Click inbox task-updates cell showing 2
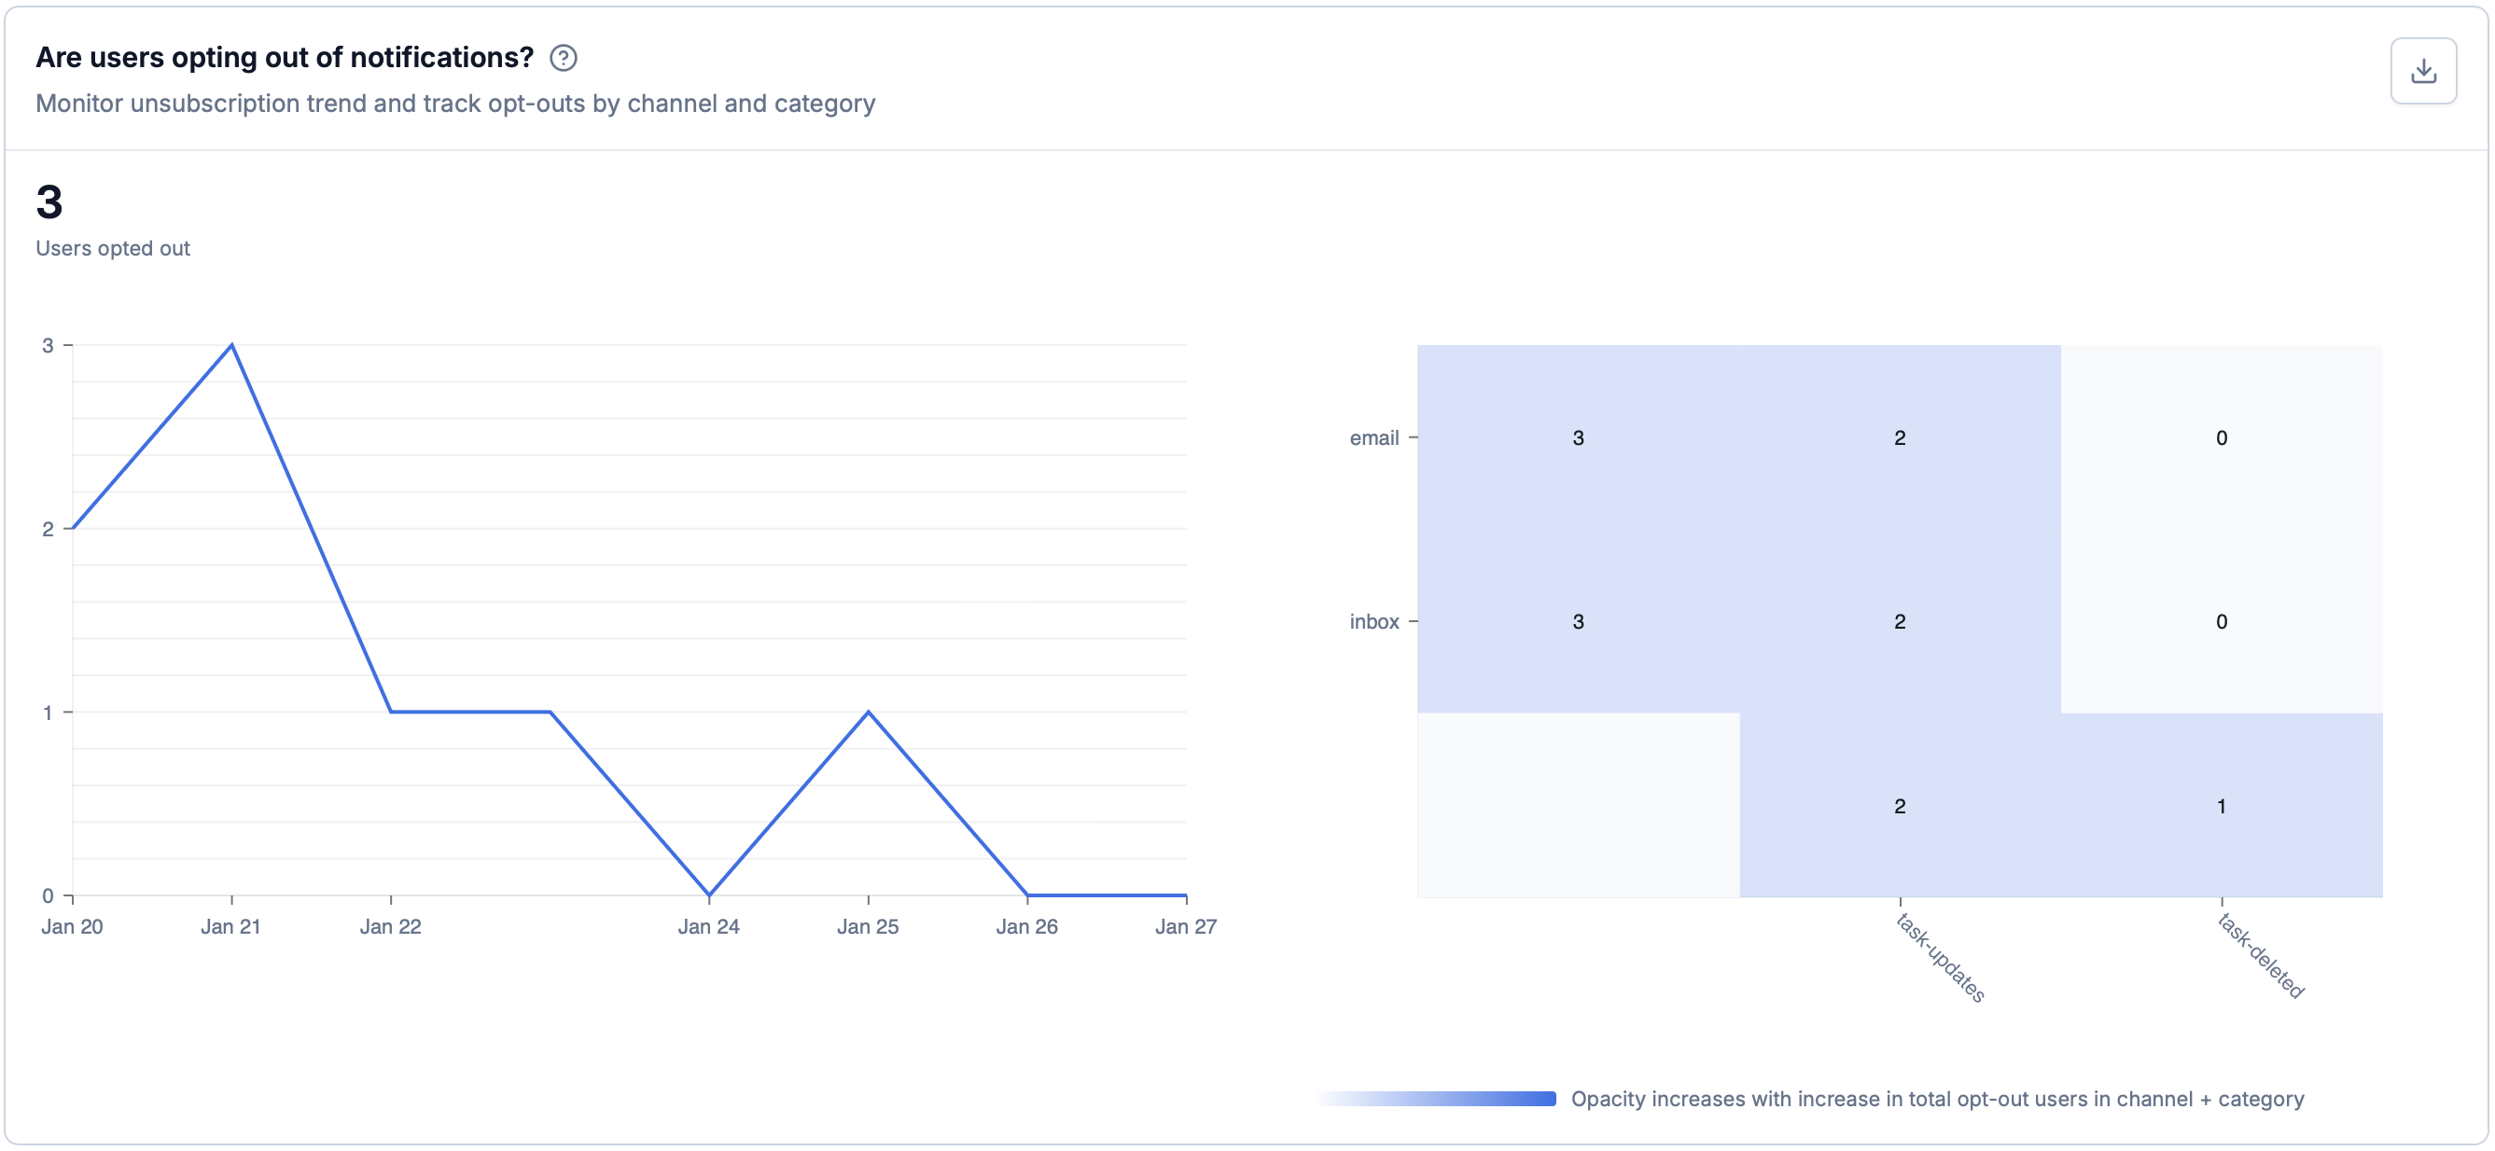The image size is (2495, 1151). 1900,621
